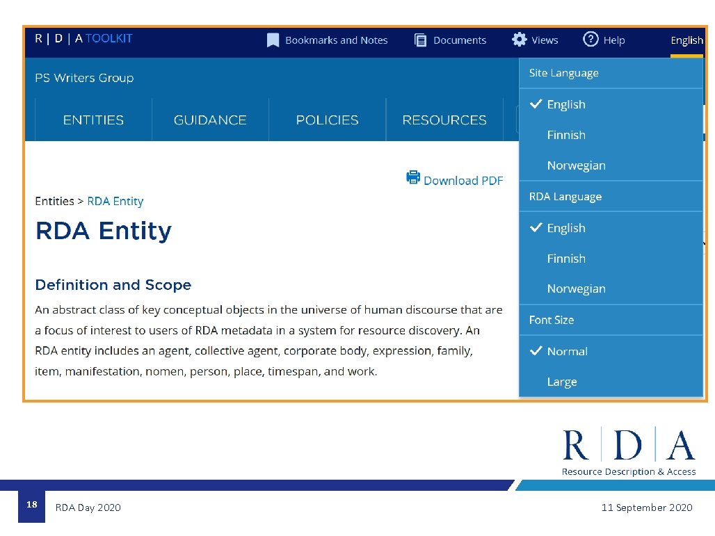
Task: Open the RESOURCES tab
Action: click(444, 120)
